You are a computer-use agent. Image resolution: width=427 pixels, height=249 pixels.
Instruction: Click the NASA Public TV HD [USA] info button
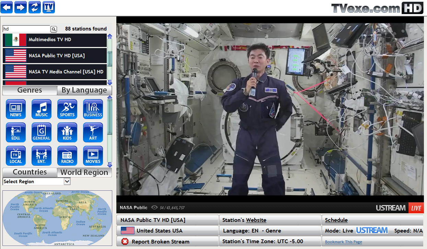pos(168,220)
